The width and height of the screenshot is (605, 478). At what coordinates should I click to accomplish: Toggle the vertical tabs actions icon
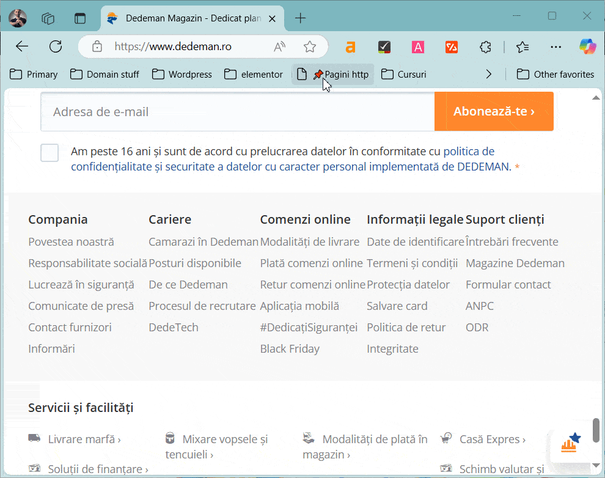pyautogui.click(x=80, y=18)
